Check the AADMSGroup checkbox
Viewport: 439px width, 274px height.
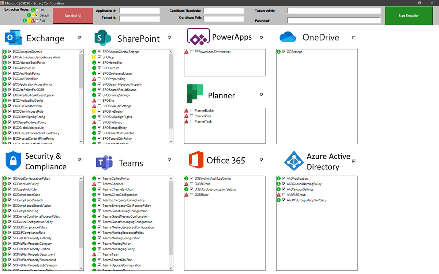[x=284, y=195]
